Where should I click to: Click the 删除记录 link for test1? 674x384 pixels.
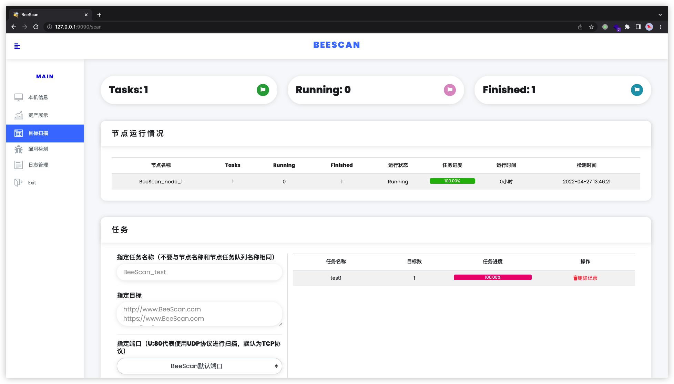point(585,278)
